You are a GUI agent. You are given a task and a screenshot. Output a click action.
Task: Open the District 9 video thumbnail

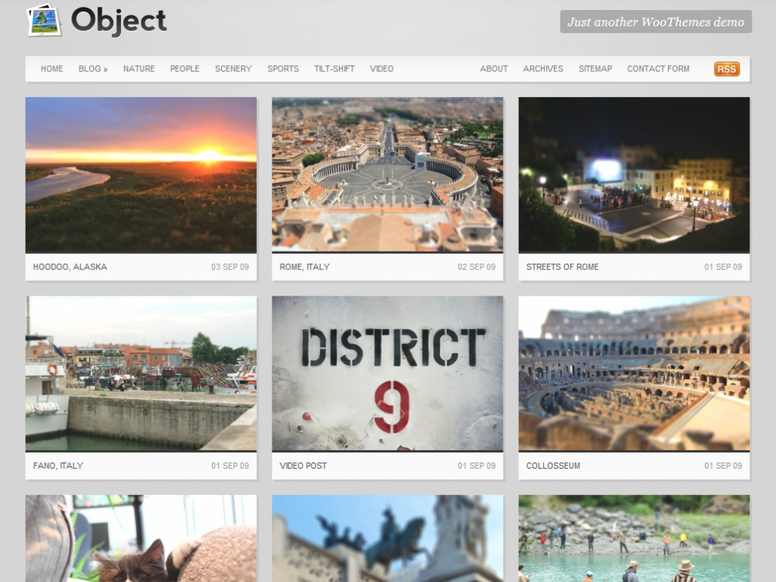coord(387,374)
